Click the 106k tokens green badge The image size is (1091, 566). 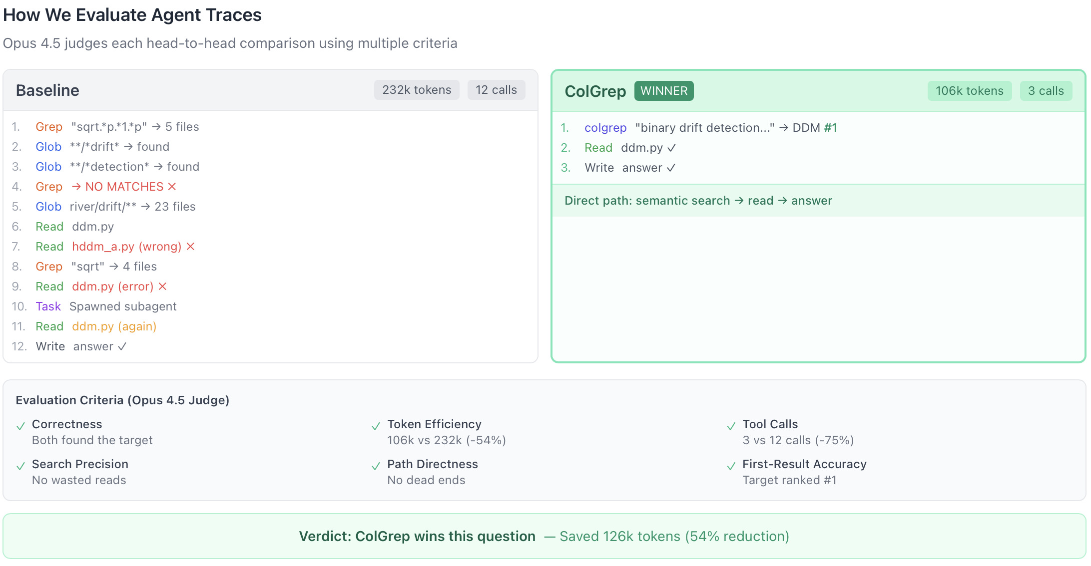click(969, 91)
